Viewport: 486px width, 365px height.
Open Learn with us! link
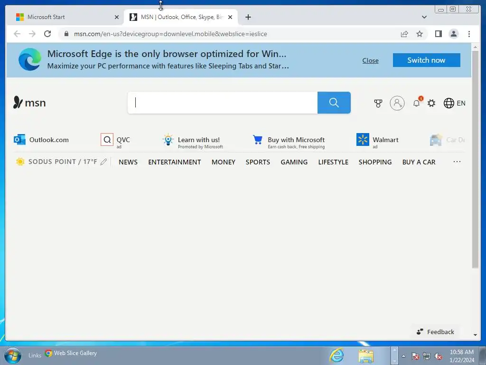(x=193, y=142)
